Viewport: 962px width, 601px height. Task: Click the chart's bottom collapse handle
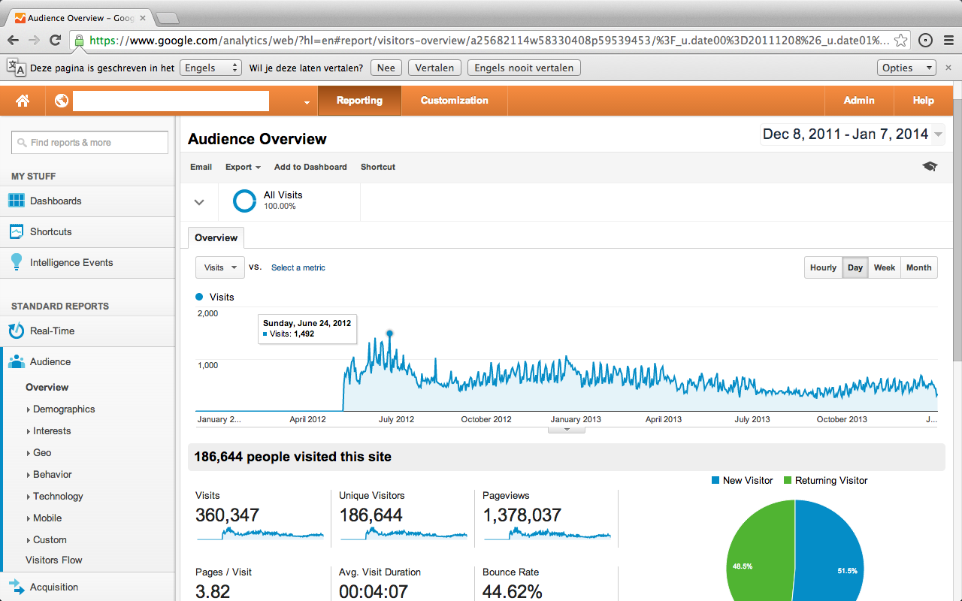[x=567, y=429]
